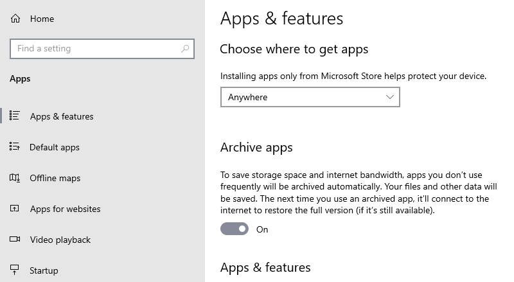This screenshot has width=514, height=282.
Task: Click the search magnifier icon
Action: [x=185, y=49]
